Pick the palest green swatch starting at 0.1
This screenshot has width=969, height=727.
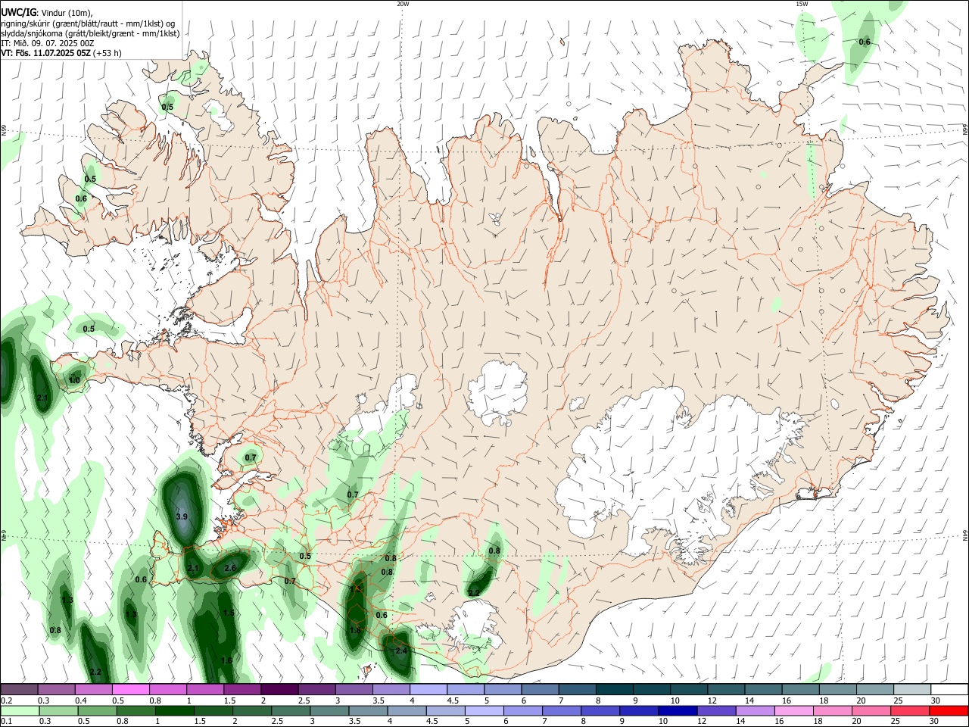click(x=20, y=710)
